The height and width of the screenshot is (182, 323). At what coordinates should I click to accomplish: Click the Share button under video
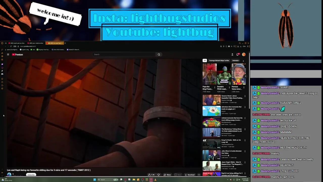tap(167, 175)
